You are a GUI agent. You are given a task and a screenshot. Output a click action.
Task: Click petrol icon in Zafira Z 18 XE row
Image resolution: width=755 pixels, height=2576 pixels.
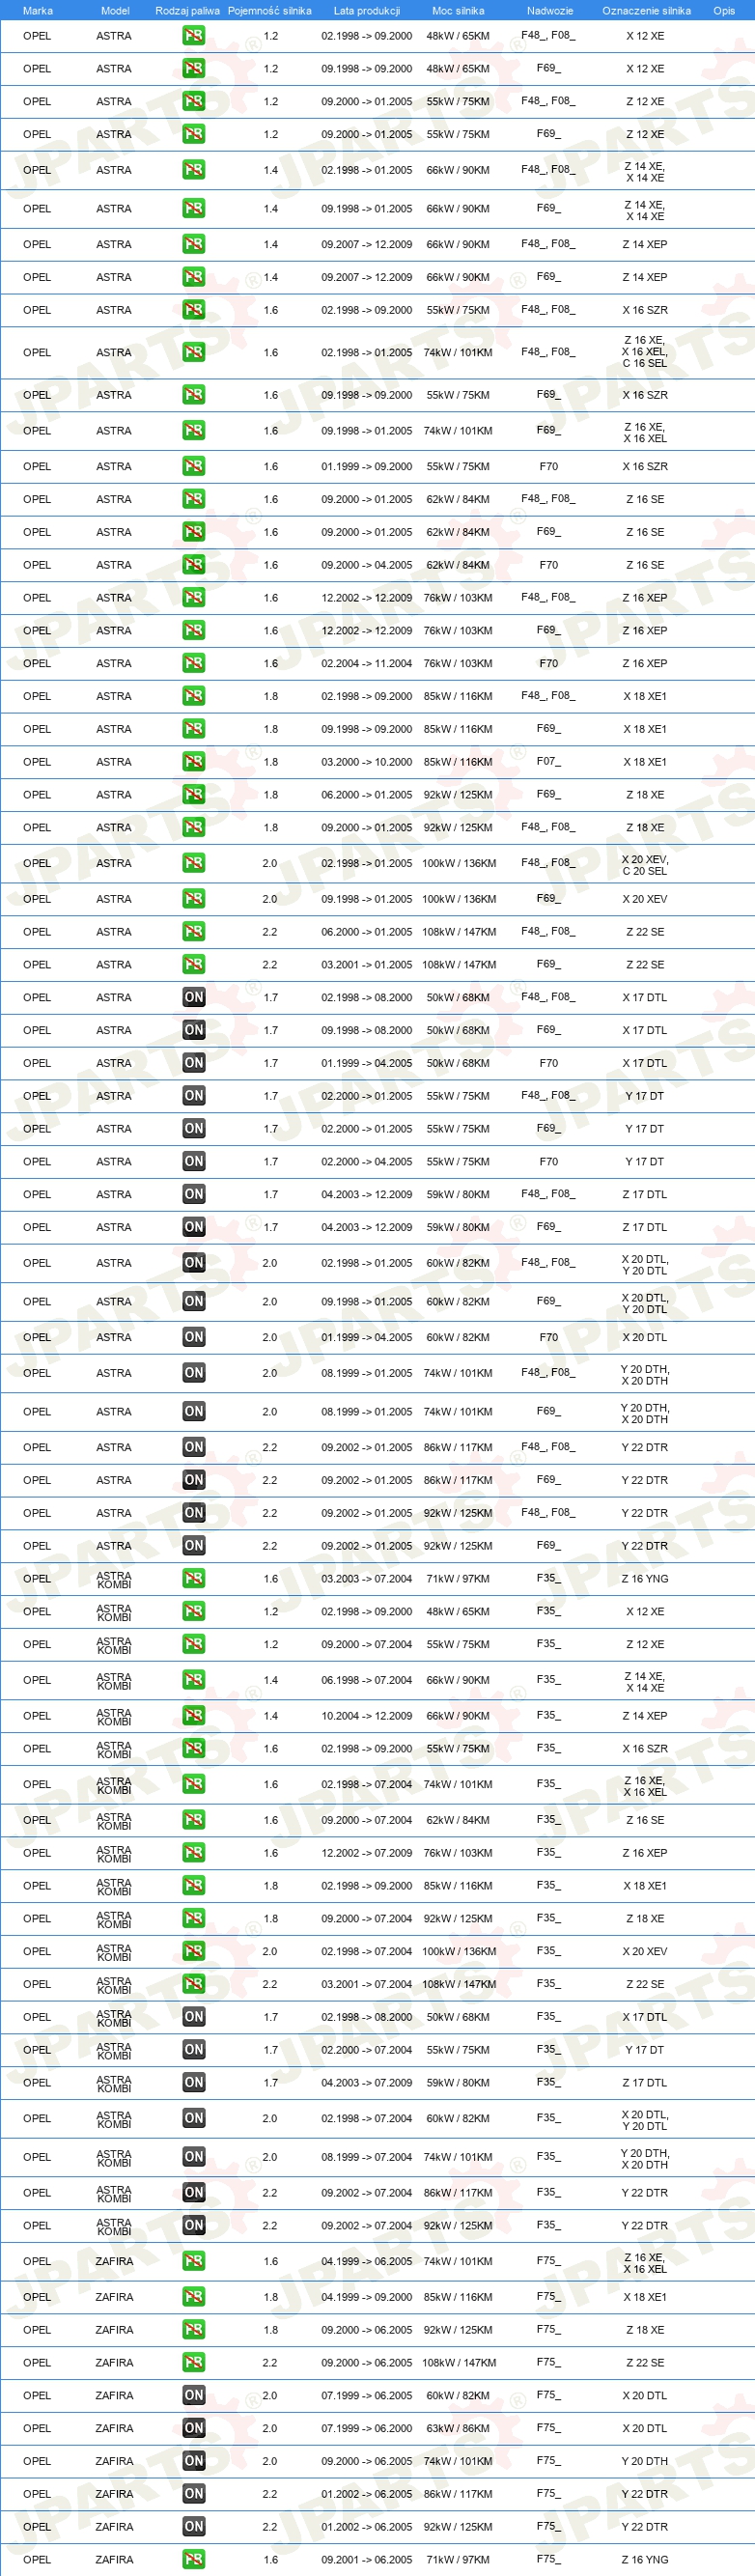point(194,2330)
